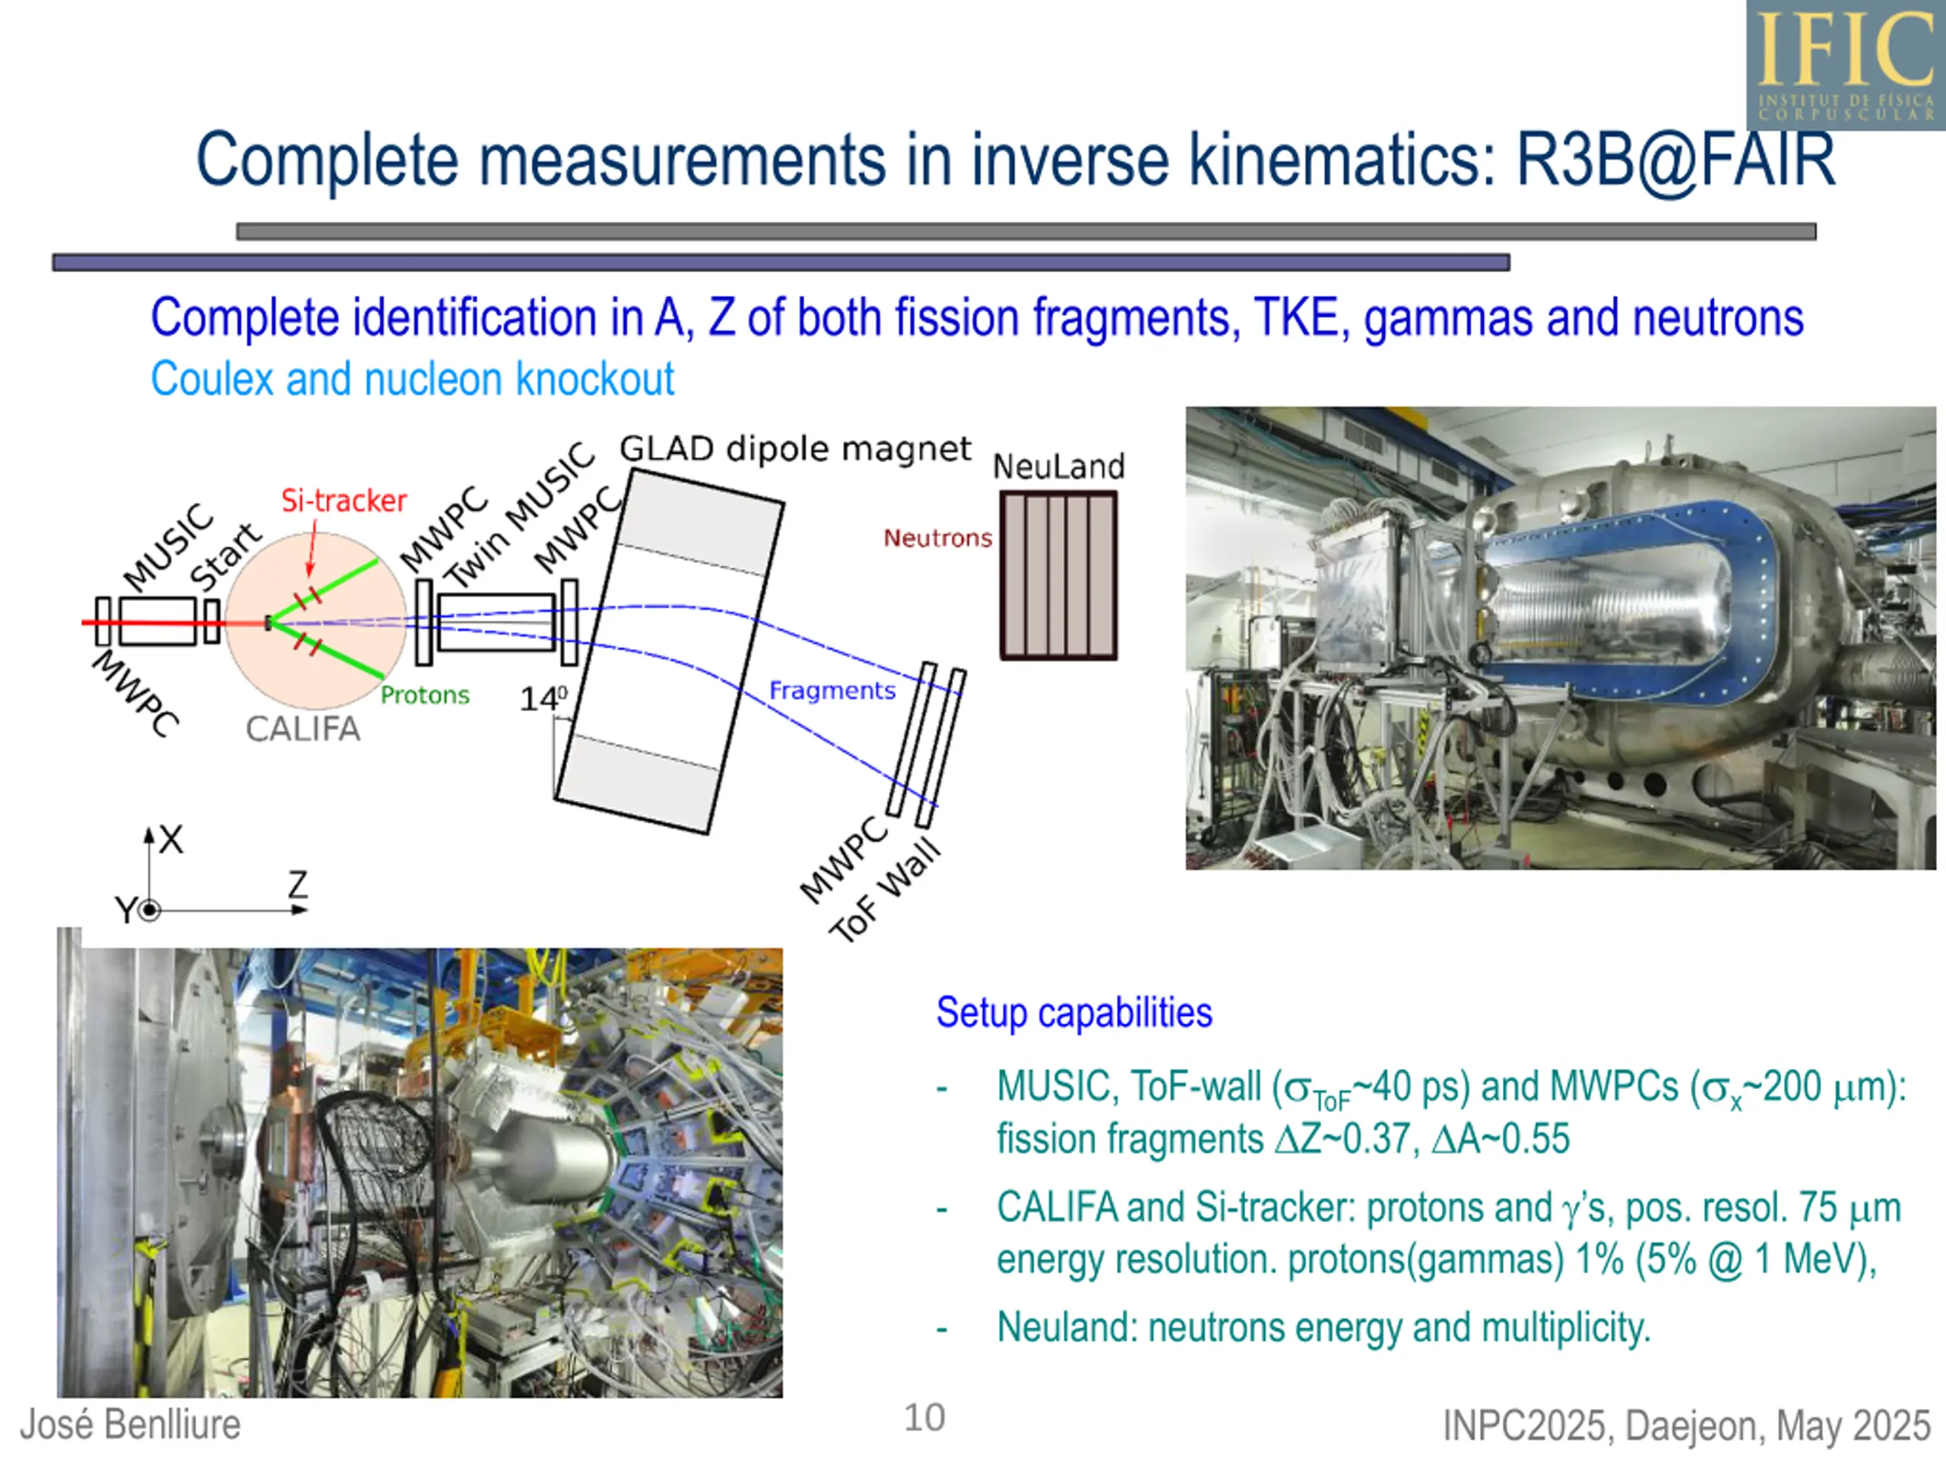Click the 'ToF Wall' label
1946x1459 pixels.
click(886, 891)
